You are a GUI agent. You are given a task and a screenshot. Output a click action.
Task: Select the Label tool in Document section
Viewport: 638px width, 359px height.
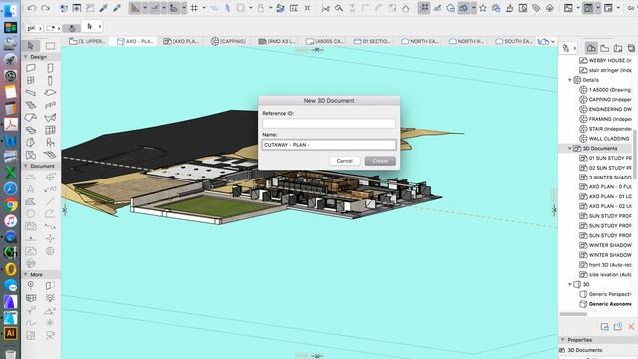50,189
